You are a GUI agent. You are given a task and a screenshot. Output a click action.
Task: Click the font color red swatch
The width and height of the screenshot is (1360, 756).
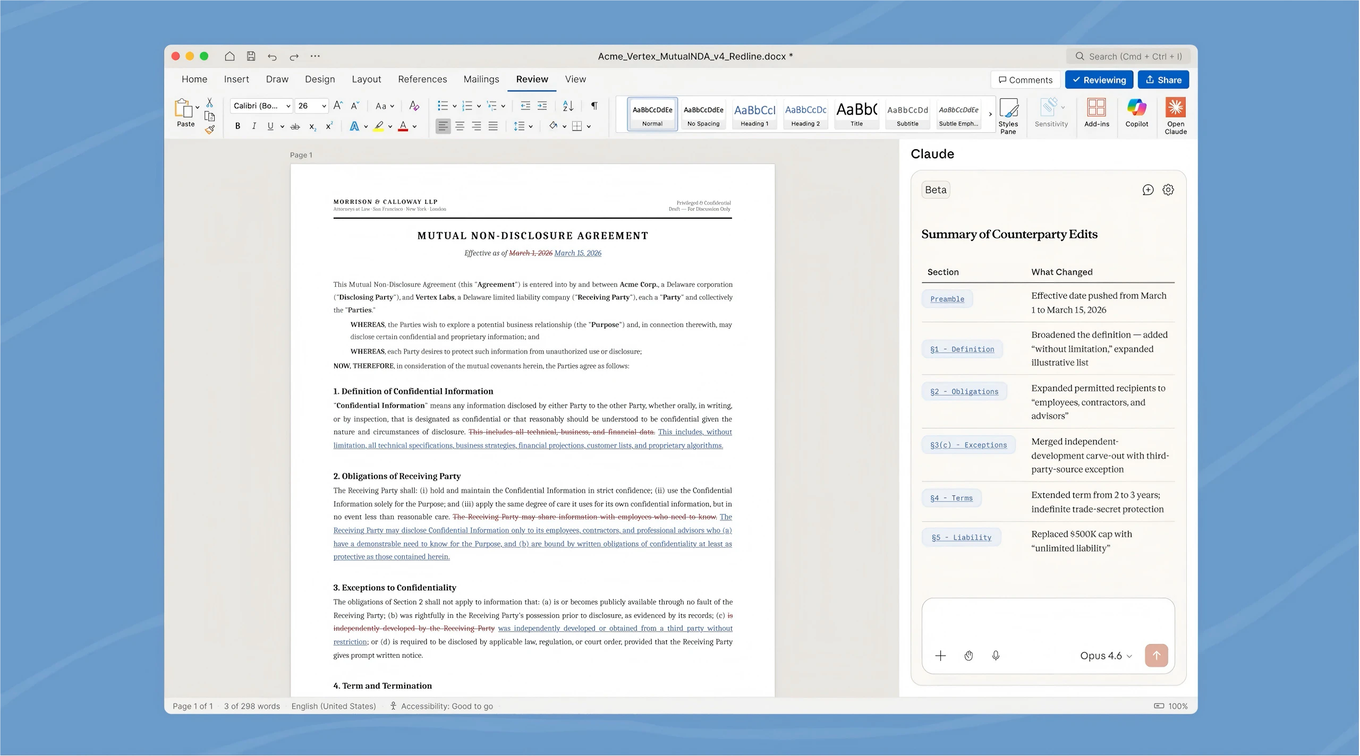pos(404,126)
